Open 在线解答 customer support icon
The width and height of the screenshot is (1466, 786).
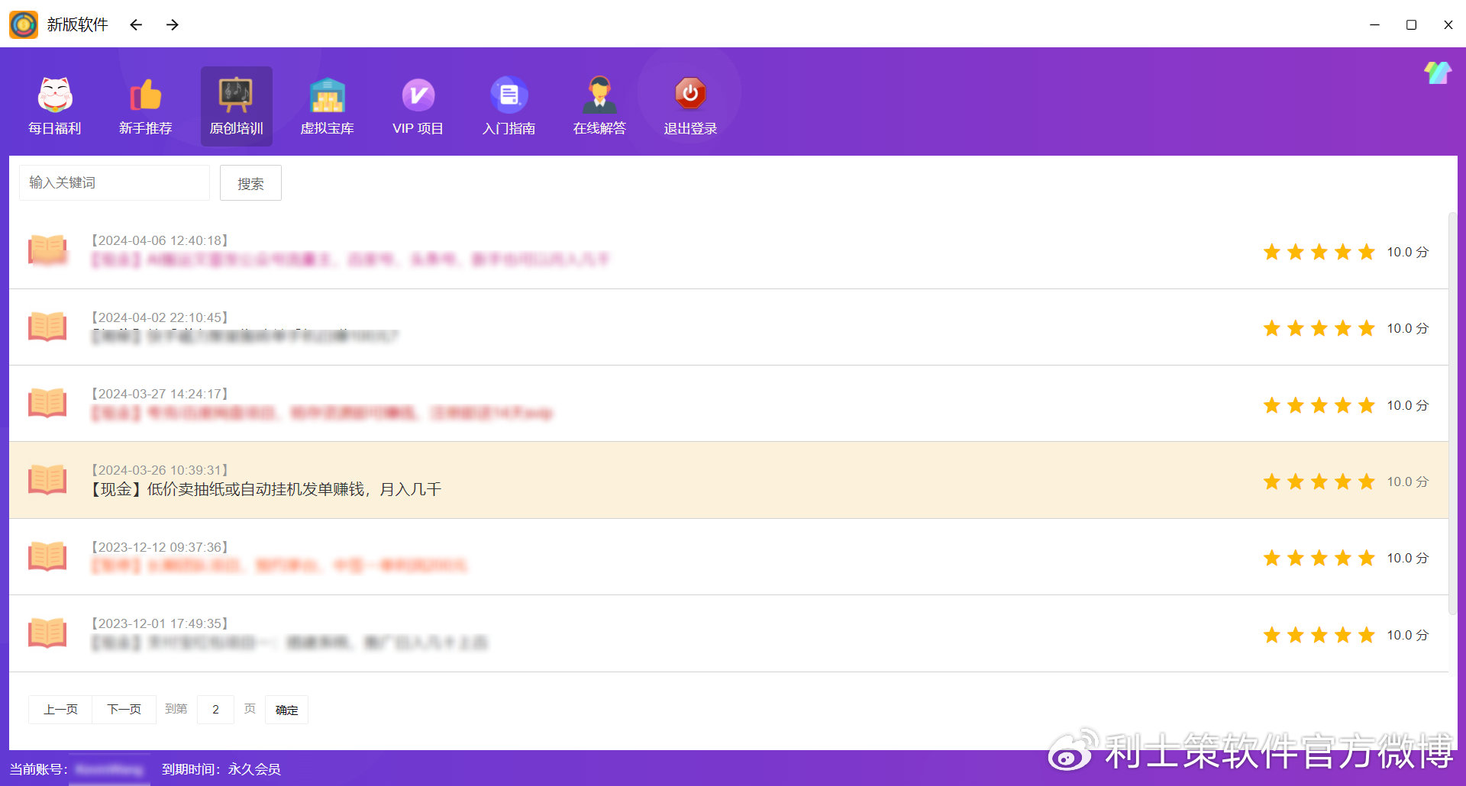point(599,95)
